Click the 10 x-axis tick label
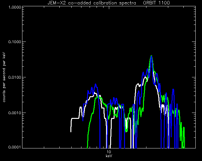 (109, 152)
